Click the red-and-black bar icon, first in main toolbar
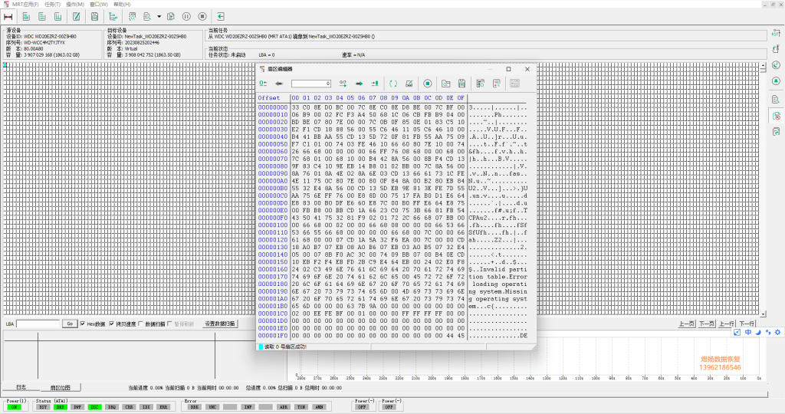 pyautogui.click(x=8, y=17)
